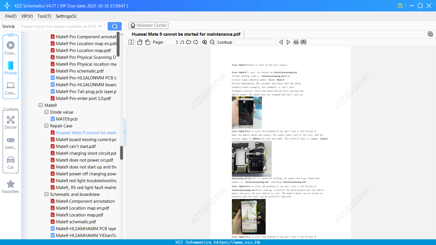
Task: Select the Drone category
Action: tap(11, 122)
